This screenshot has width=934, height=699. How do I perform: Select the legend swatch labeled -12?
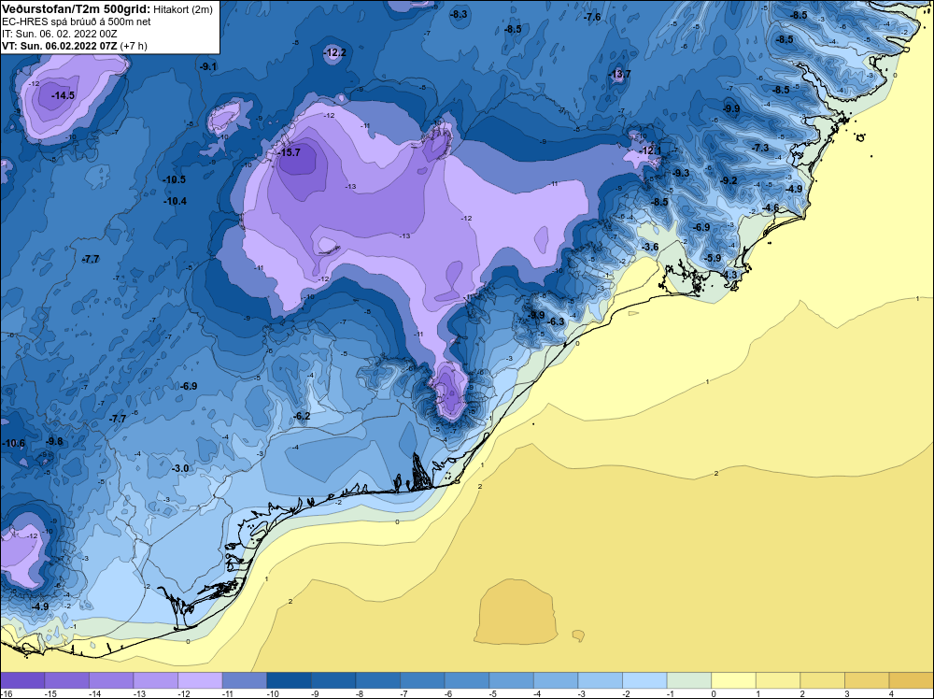click(x=200, y=680)
